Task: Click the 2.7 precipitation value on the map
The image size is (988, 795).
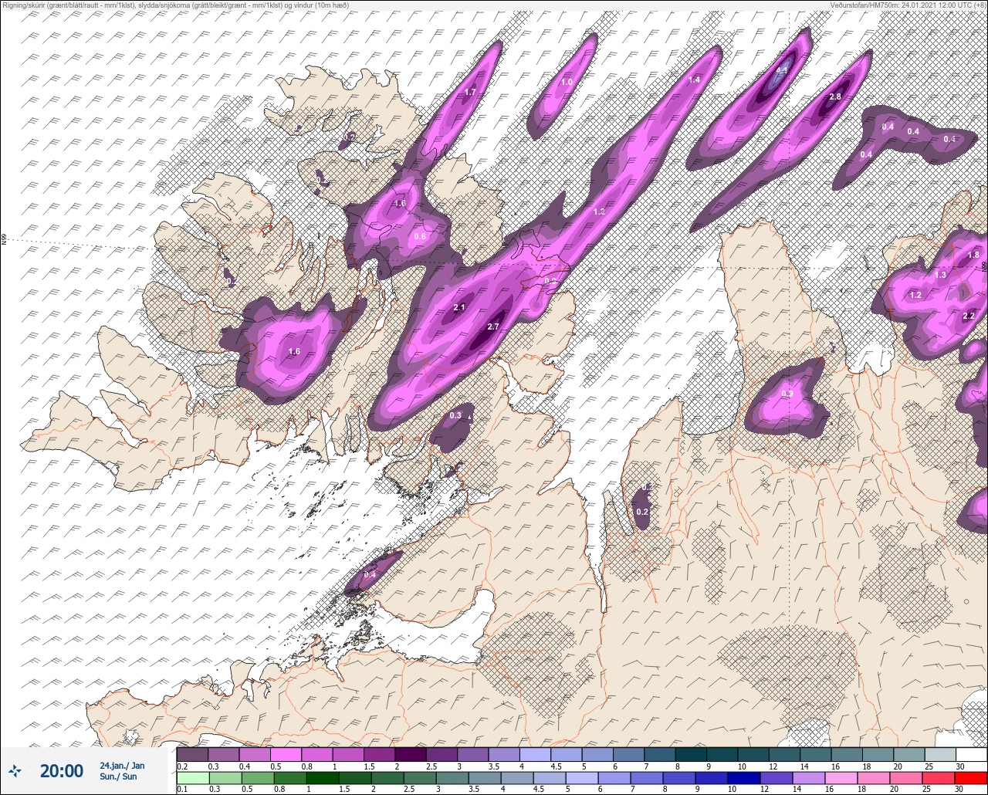Action: pos(493,326)
